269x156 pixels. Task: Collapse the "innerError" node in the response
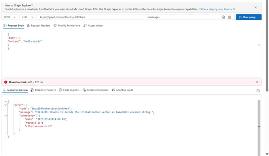(6, 116)
